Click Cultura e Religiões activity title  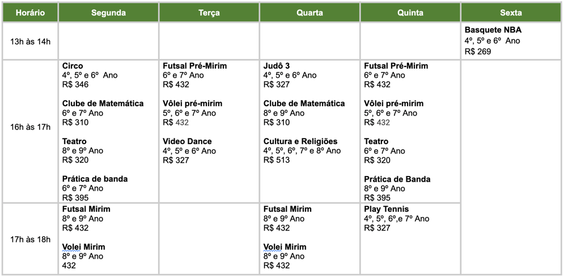coord(300,141)
